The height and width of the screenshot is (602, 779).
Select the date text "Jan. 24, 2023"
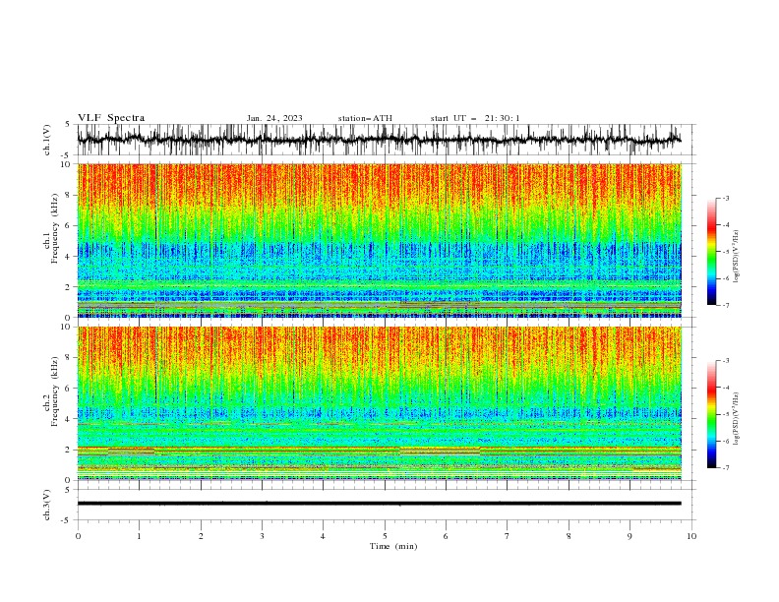(274, 118)
